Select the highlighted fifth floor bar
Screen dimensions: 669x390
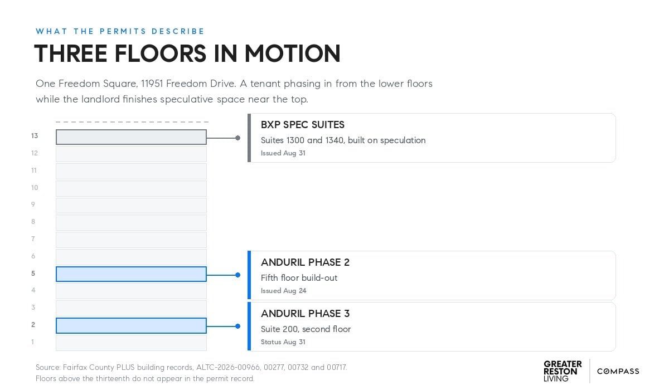pos(131,274)
